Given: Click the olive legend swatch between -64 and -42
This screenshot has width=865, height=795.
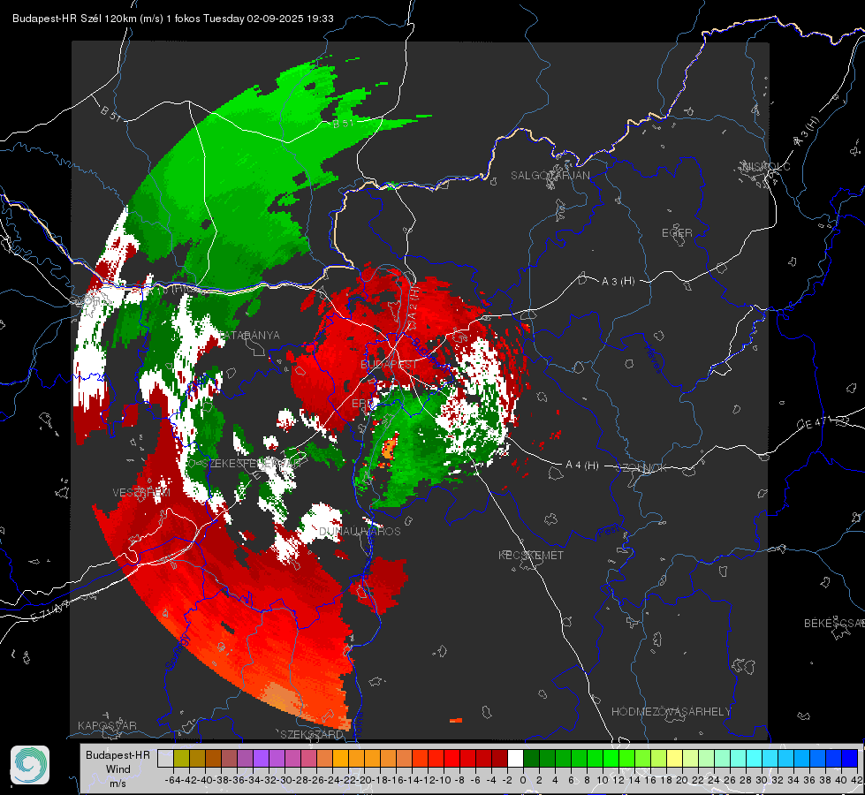Looking at the screenshot, I should 181,759.
